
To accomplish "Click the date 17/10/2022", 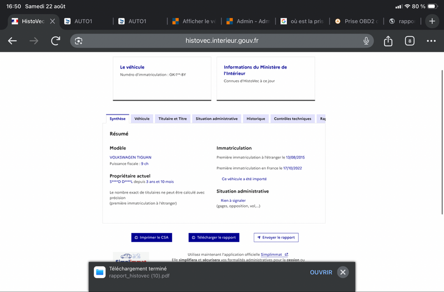I will tap(292, 168).
